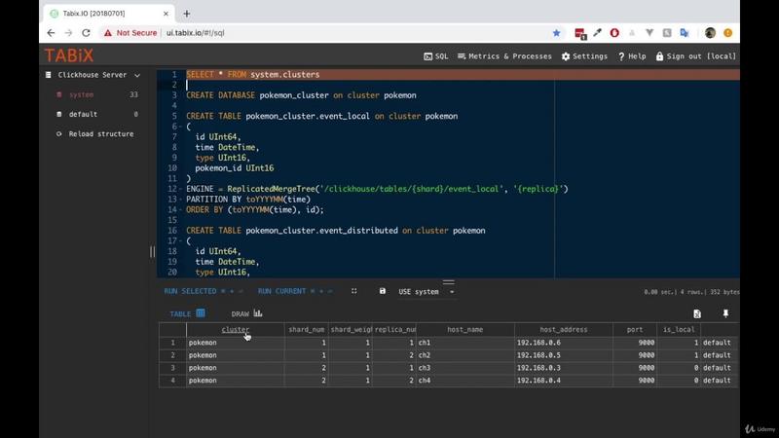Click the expand editor icon
The height and width of the screenshot is (438, 779).
coord(353,291)
